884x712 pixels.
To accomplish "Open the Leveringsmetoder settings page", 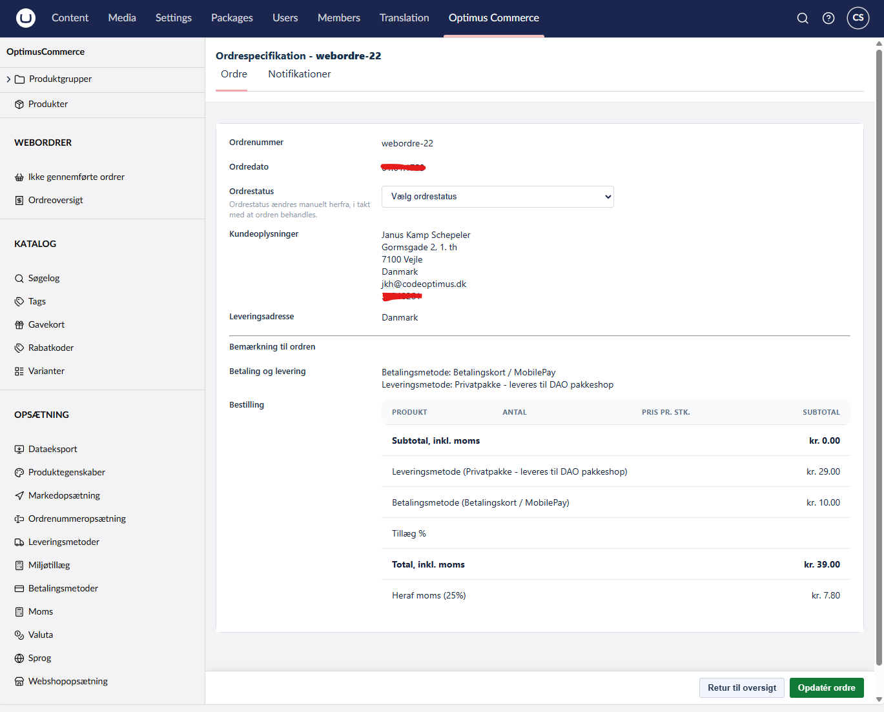I will 64,542.
